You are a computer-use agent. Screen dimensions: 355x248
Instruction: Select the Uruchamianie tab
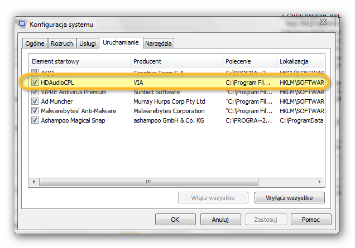(121, 42)
